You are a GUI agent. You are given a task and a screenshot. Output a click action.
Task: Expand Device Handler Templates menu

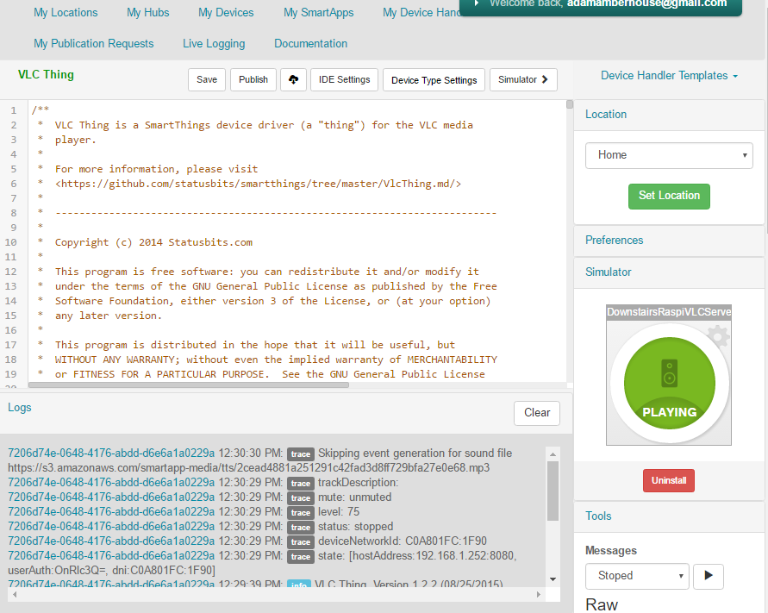pyautogui.click(x=669, y=76)
